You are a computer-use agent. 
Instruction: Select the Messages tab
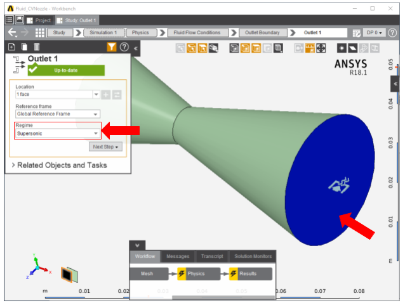click(x=178, y=256)
